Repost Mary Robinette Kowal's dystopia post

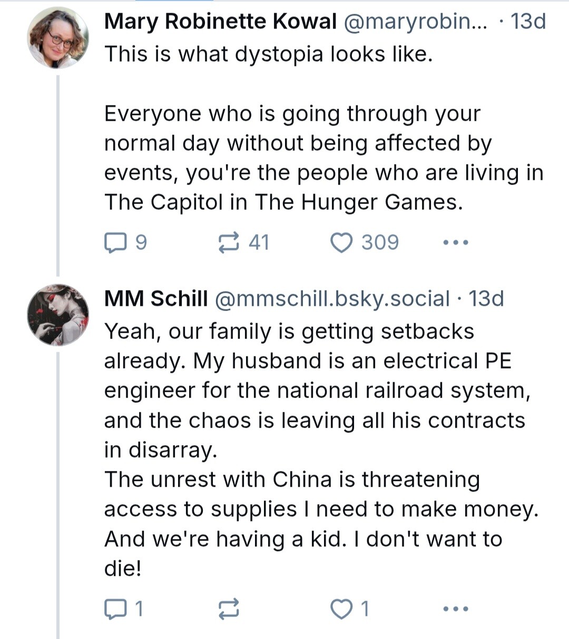pos(229,243)
